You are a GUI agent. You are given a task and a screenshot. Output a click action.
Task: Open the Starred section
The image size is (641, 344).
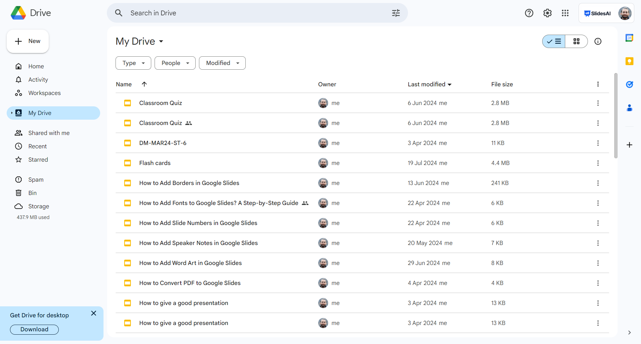click(x=38, y=160)
